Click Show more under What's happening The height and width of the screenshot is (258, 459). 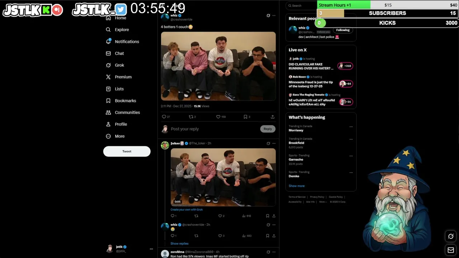pyautogui.click(x=297, y=186)
